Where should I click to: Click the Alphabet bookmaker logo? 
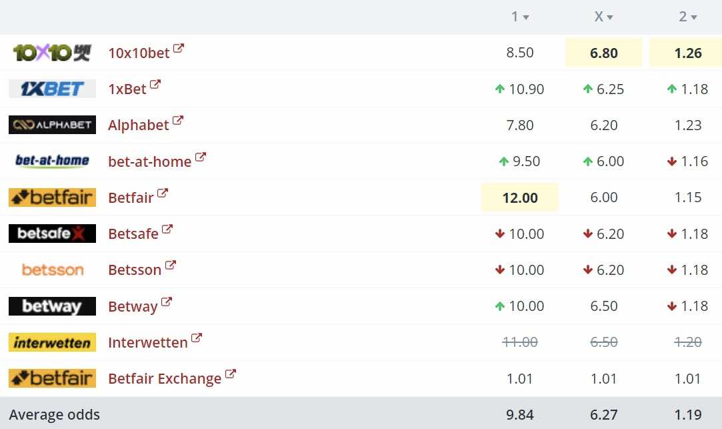coord(52,124)
